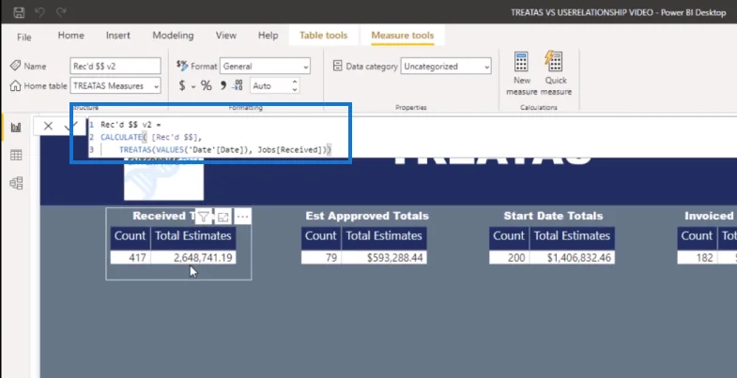Open the View ribbon tab

[226, 36]
